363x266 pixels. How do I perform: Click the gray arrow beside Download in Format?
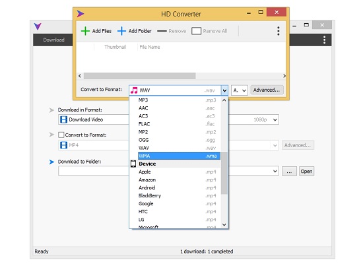click(51, 110)
